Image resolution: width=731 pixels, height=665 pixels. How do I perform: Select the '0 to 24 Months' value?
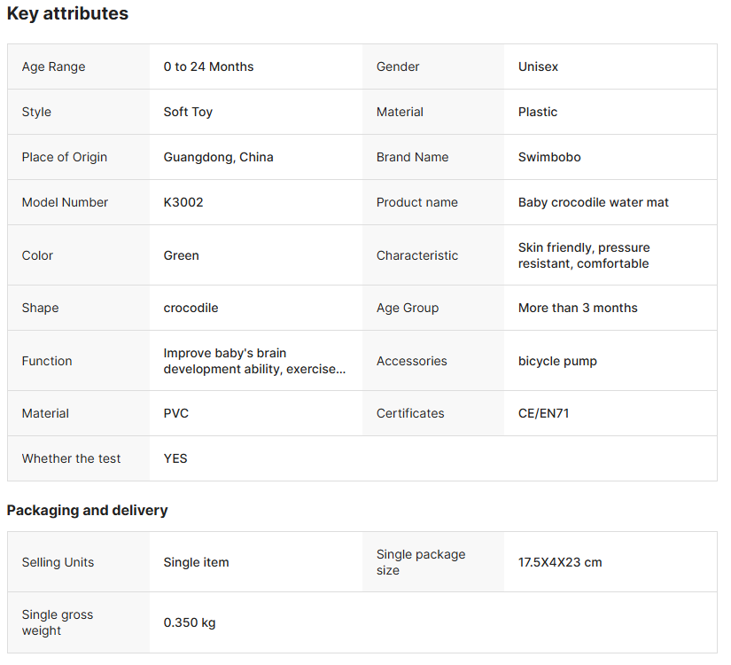(208, 66)
